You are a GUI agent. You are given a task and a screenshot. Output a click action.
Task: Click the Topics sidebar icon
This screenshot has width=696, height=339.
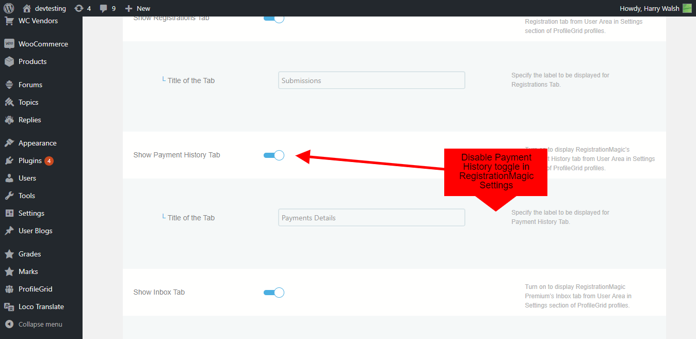9,102
